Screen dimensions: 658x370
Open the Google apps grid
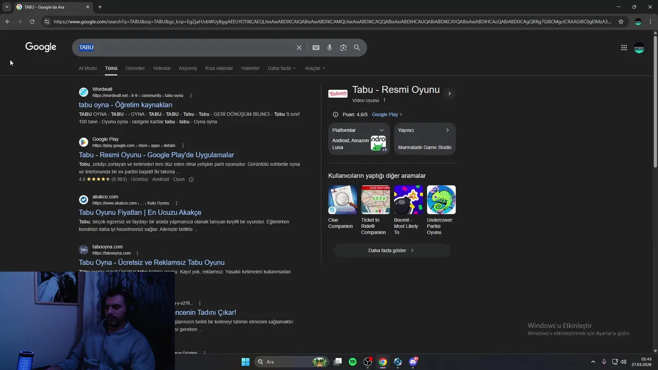624,47
